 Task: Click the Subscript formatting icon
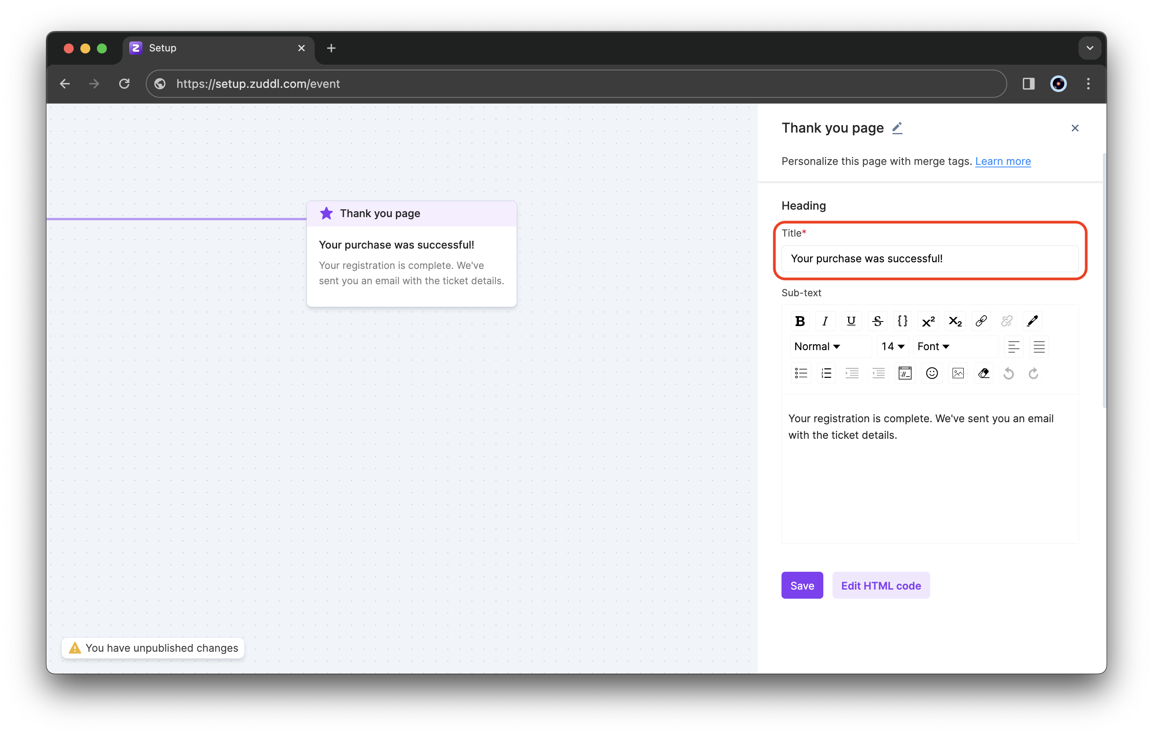955,320
